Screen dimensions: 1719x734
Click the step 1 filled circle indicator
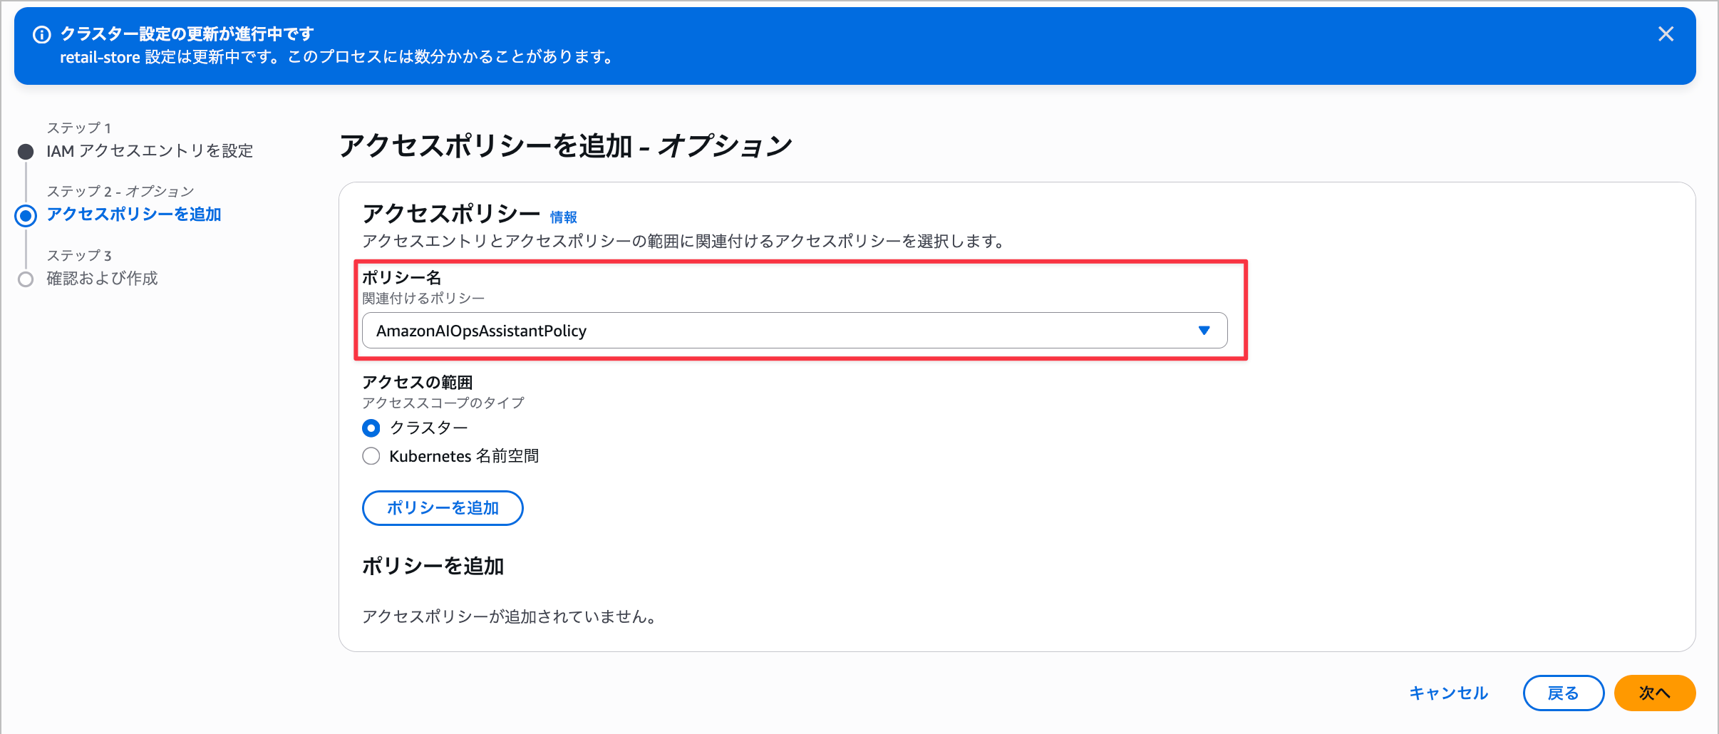(x=26, y=151)
